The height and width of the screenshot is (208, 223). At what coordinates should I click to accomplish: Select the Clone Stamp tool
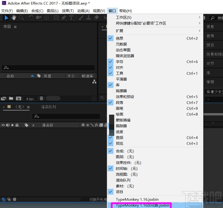click(88, 18)
